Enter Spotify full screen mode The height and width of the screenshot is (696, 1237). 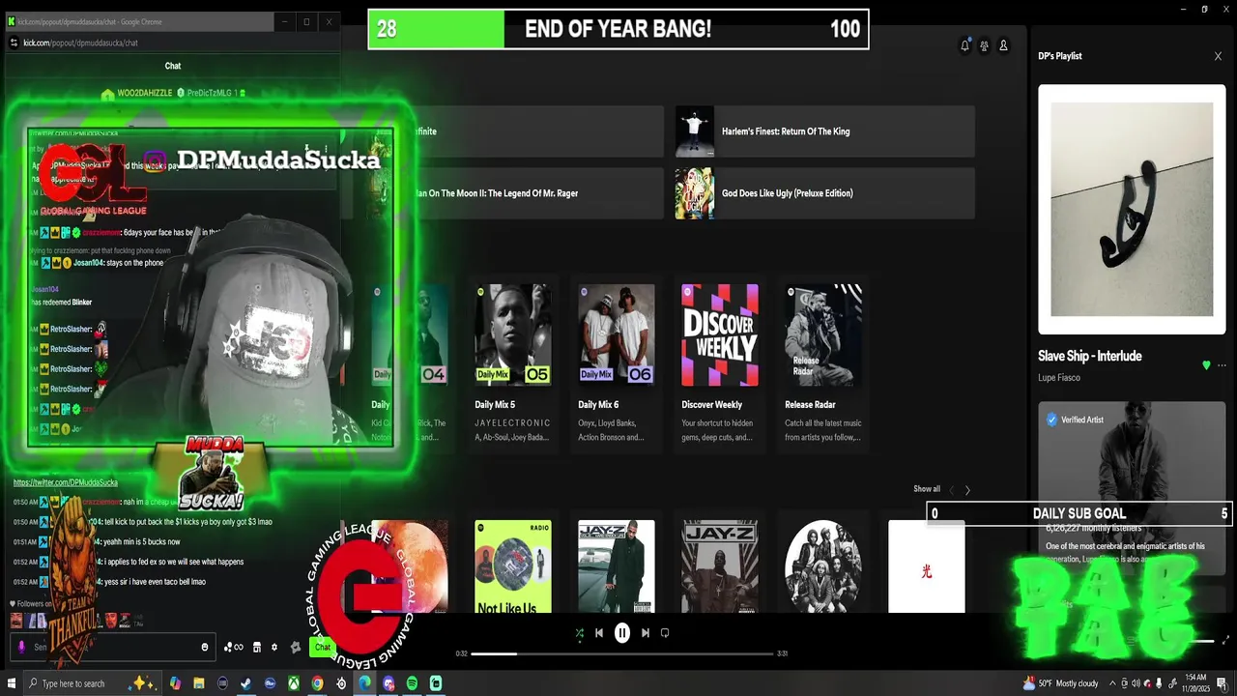(x=1226, y=640)
